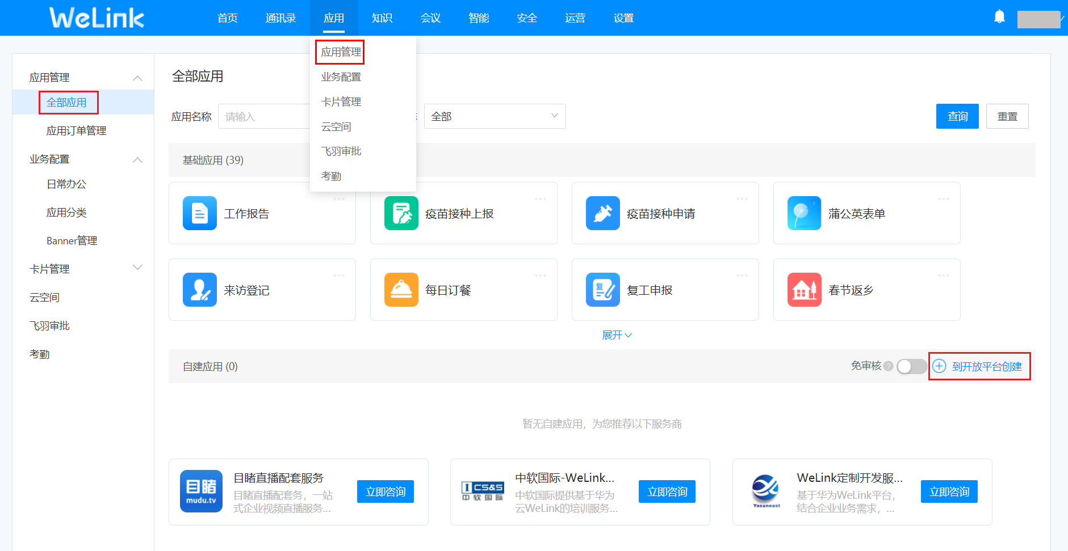The height and width of the screenshot is (551, 1068).
Task: Click the 复工申报 app icon
Action: coord(602,290)
